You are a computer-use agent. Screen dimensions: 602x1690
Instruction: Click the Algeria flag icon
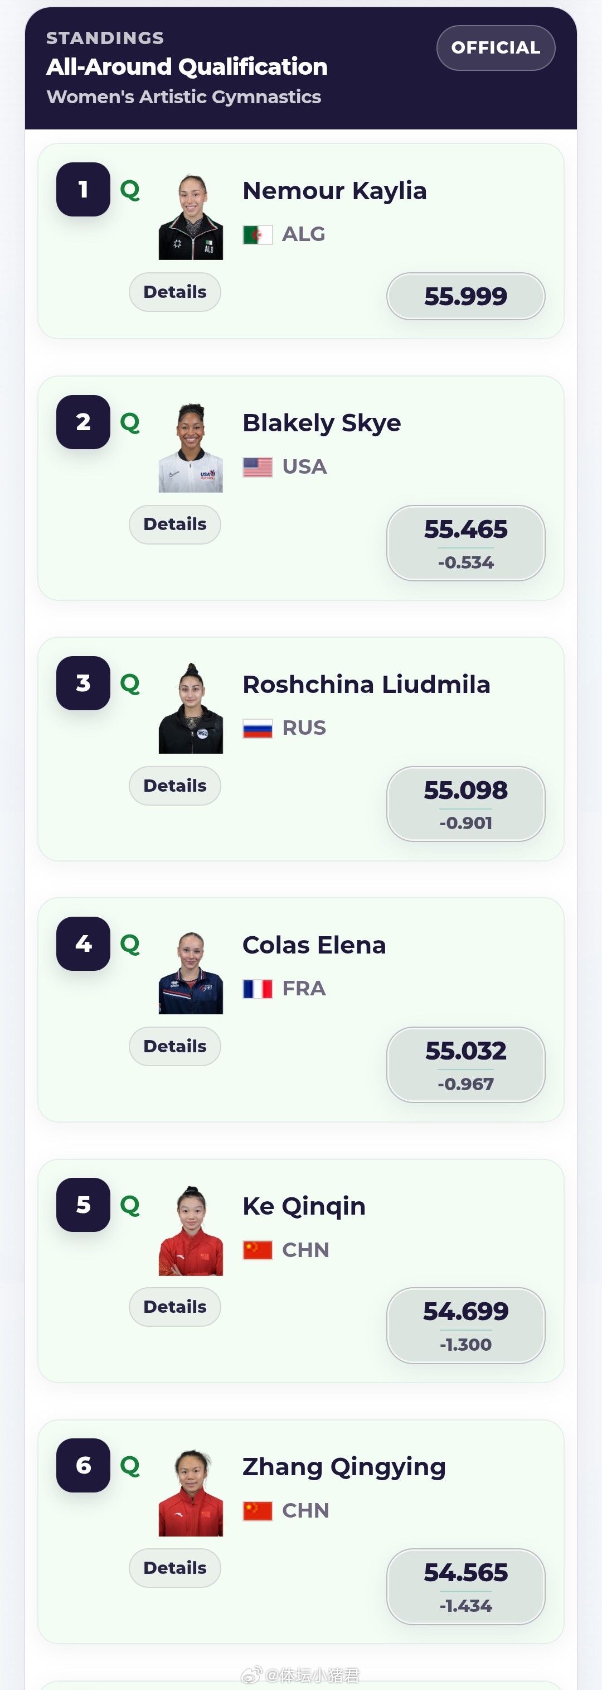(257, 234)
